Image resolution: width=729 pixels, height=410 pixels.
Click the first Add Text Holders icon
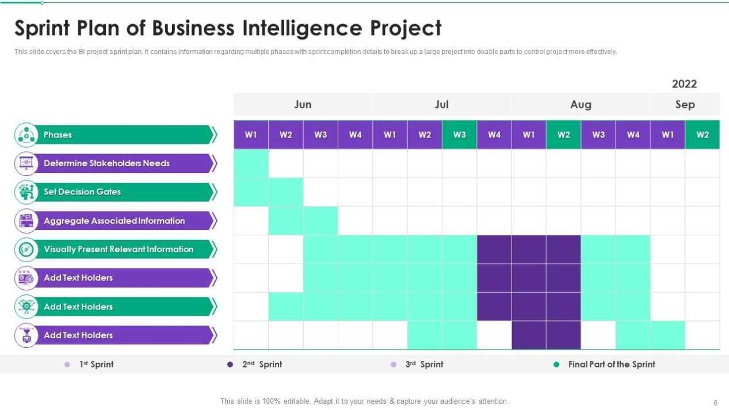pyautogui.click(x=26, y=278)
